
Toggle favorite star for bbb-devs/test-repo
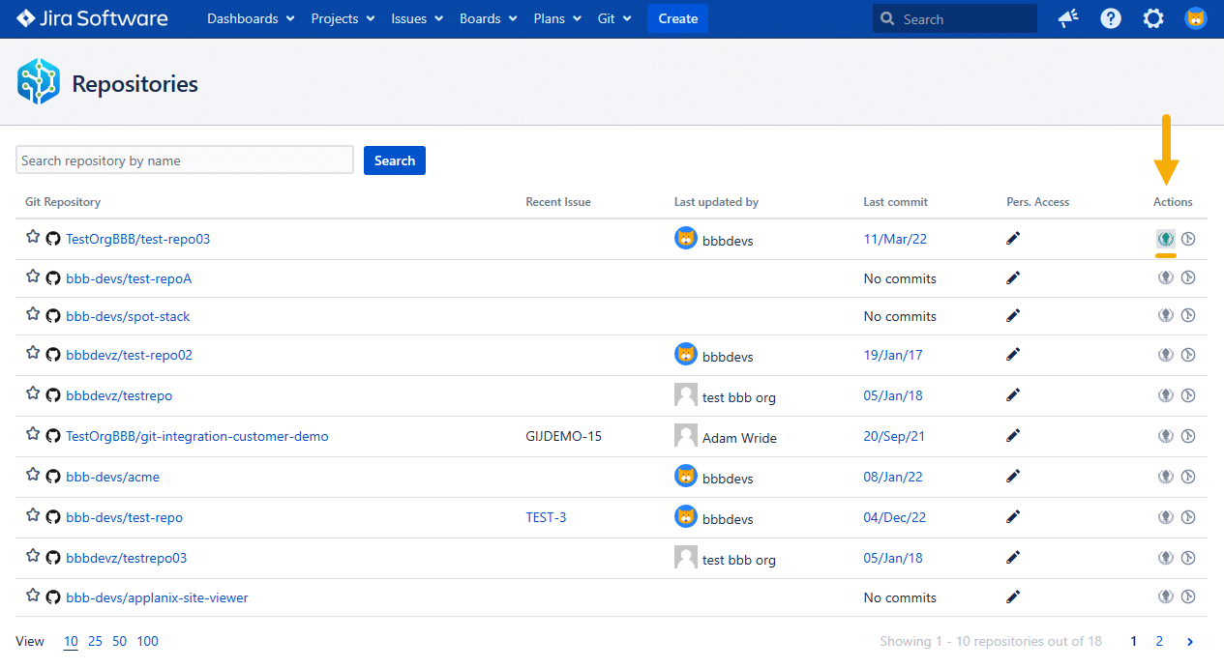tap(33, 515)
